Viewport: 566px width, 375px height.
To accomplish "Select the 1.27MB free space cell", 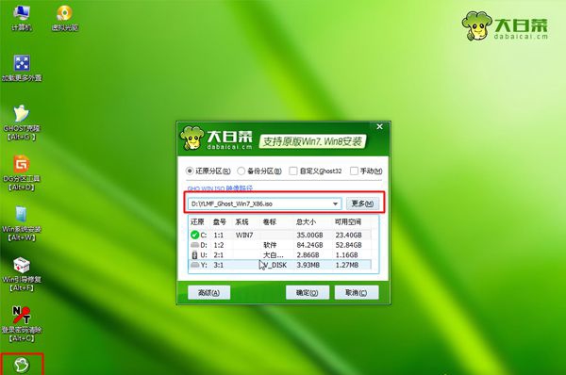I will (x=346, y=265).
